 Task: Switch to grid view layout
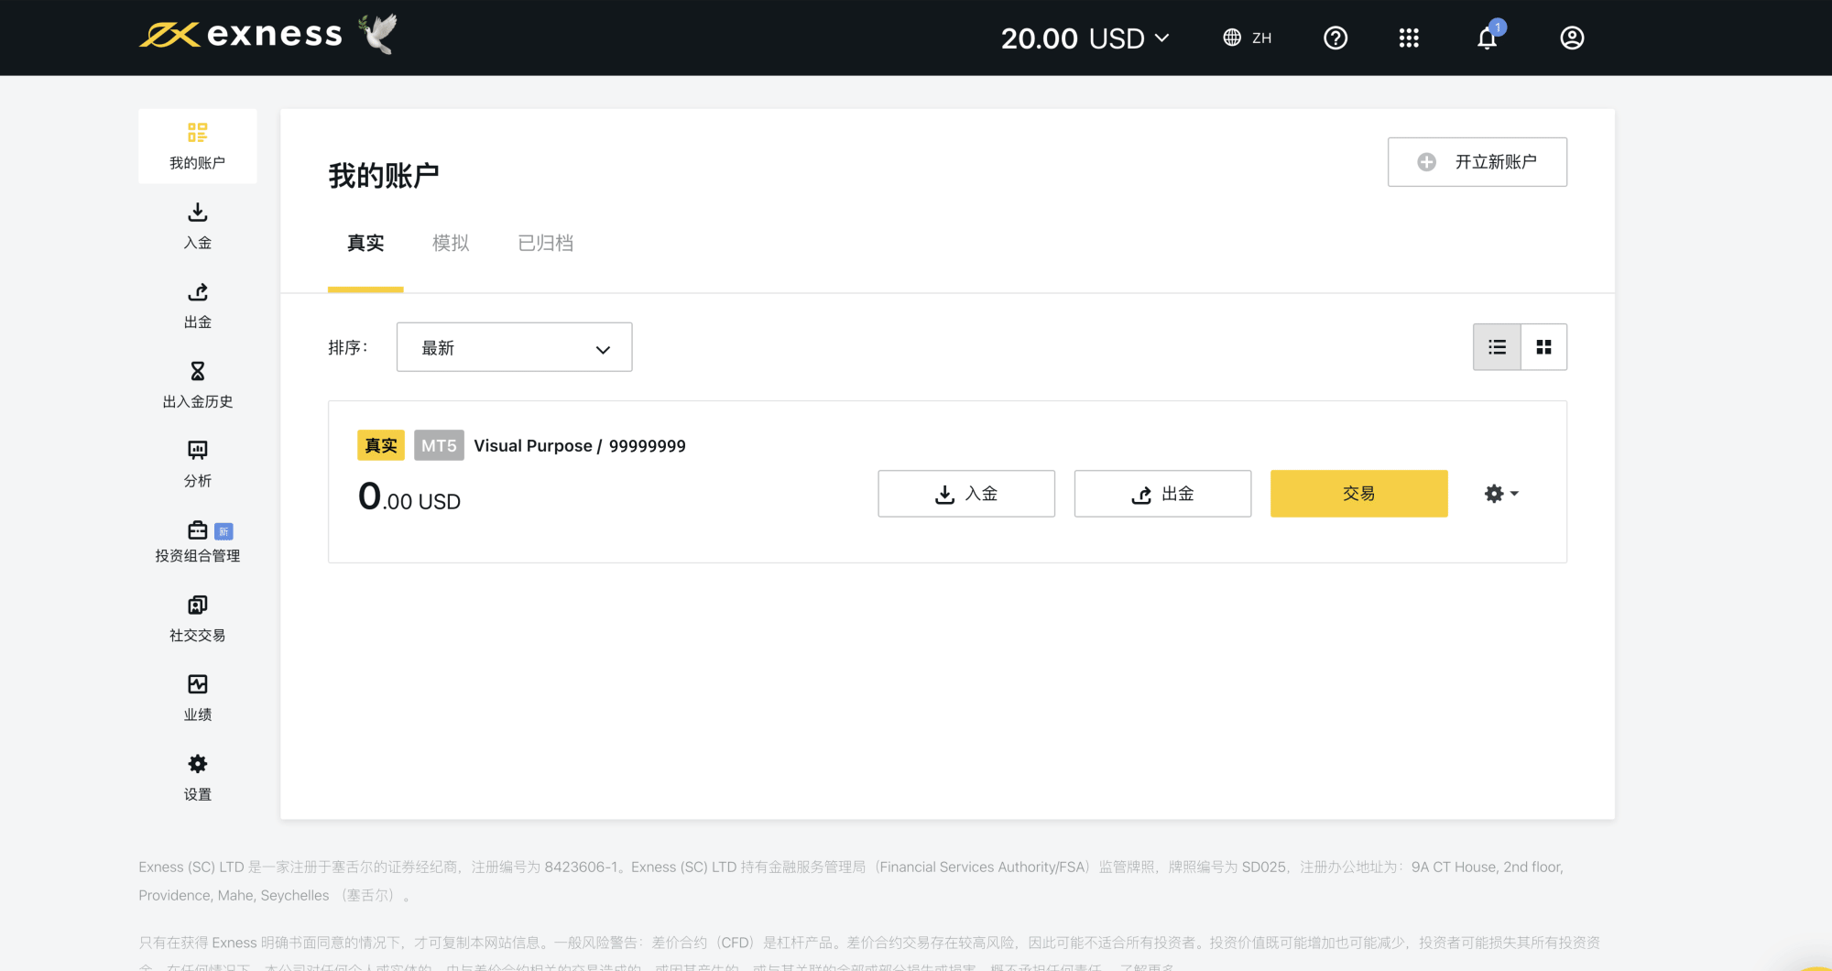coord(1543,347)
